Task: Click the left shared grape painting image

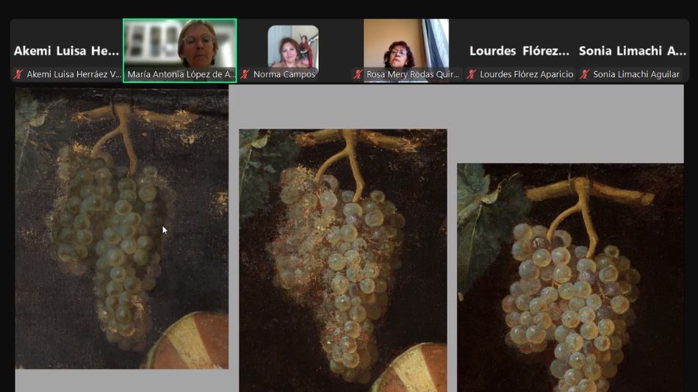Action: point(122,228)
